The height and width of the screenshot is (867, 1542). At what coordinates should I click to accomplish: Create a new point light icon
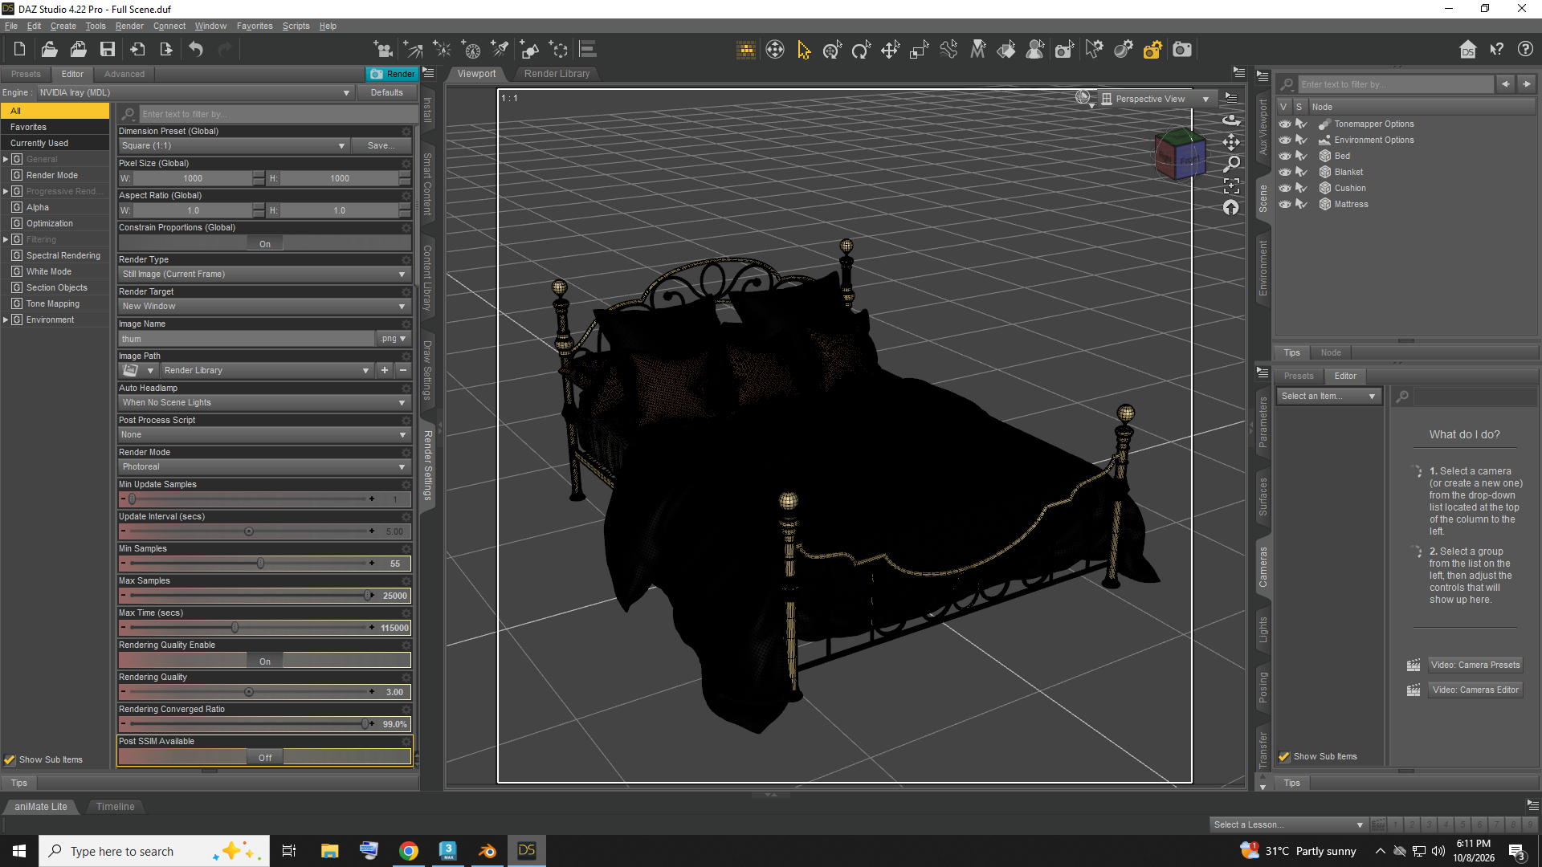(x=442, y=50)
